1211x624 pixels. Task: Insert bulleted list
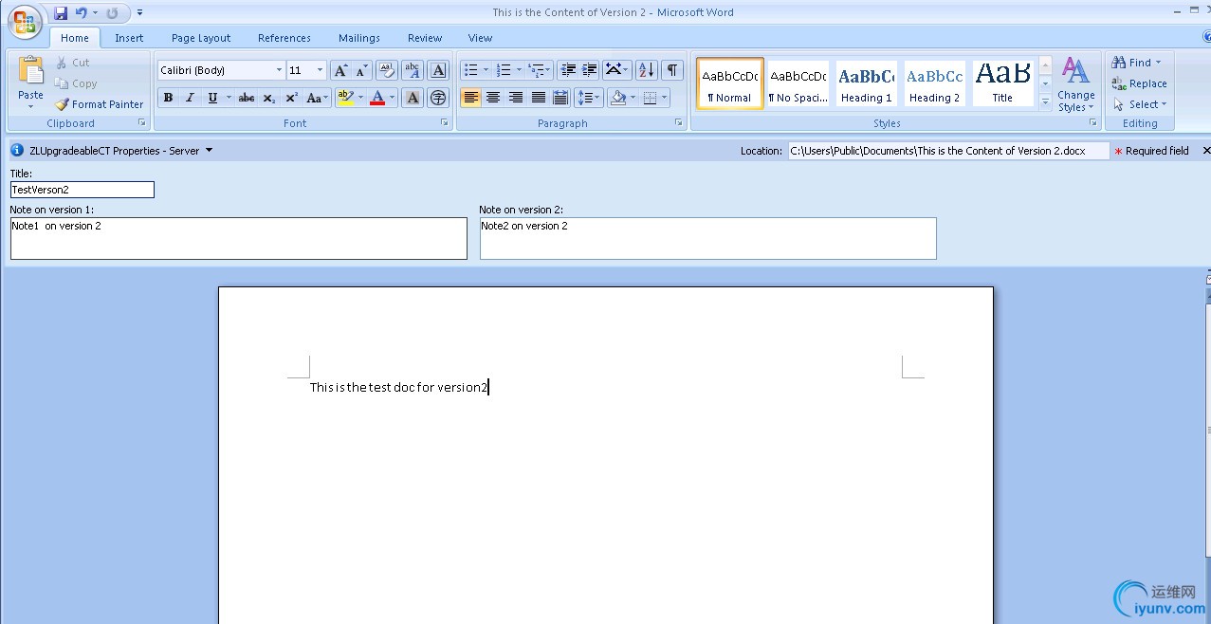point(470,70)
